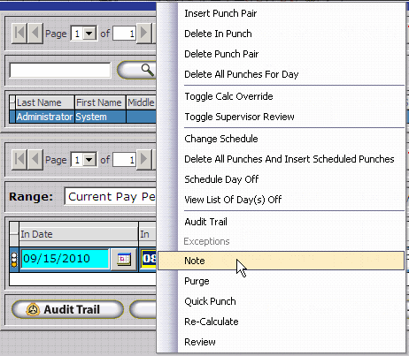The image size is (409, 356).
Task: Click the Audit Trail button
Action: coord(67,309)
